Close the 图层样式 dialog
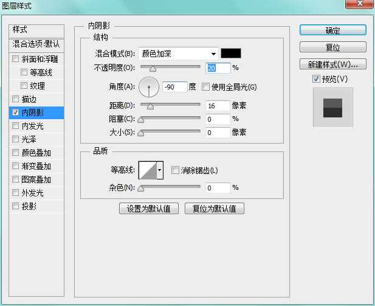The width and height of the screenshot is (375, 306). (360, 4)
